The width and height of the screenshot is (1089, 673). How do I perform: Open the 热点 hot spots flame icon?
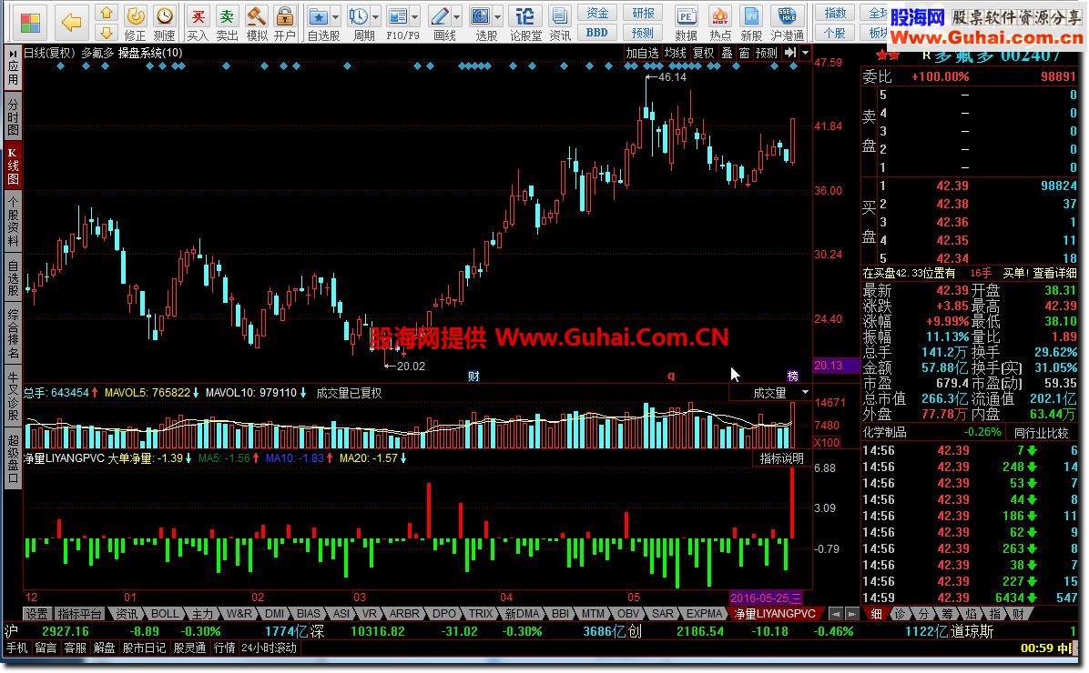[x=720, y=22]
